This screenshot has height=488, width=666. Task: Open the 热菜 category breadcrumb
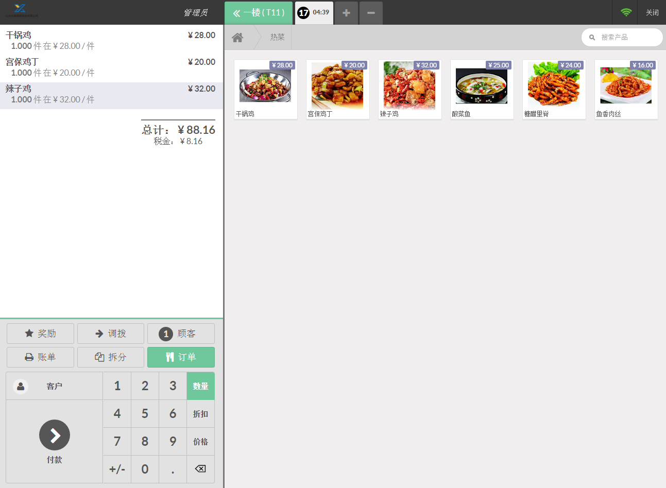pos(277,37)
